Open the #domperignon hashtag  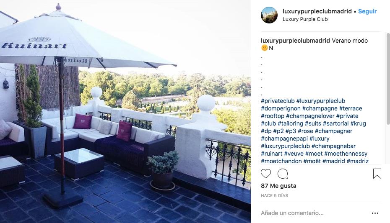(281, 108)
